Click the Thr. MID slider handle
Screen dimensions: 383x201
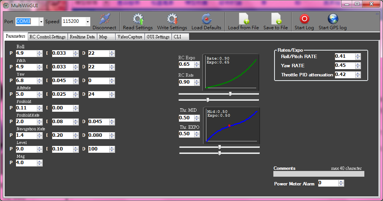tap(220, 147)
